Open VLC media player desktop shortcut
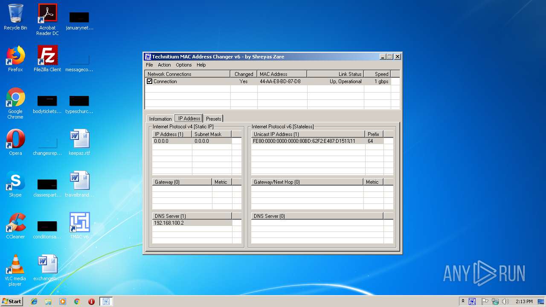 pyautogui.click(x=15, y=270)
